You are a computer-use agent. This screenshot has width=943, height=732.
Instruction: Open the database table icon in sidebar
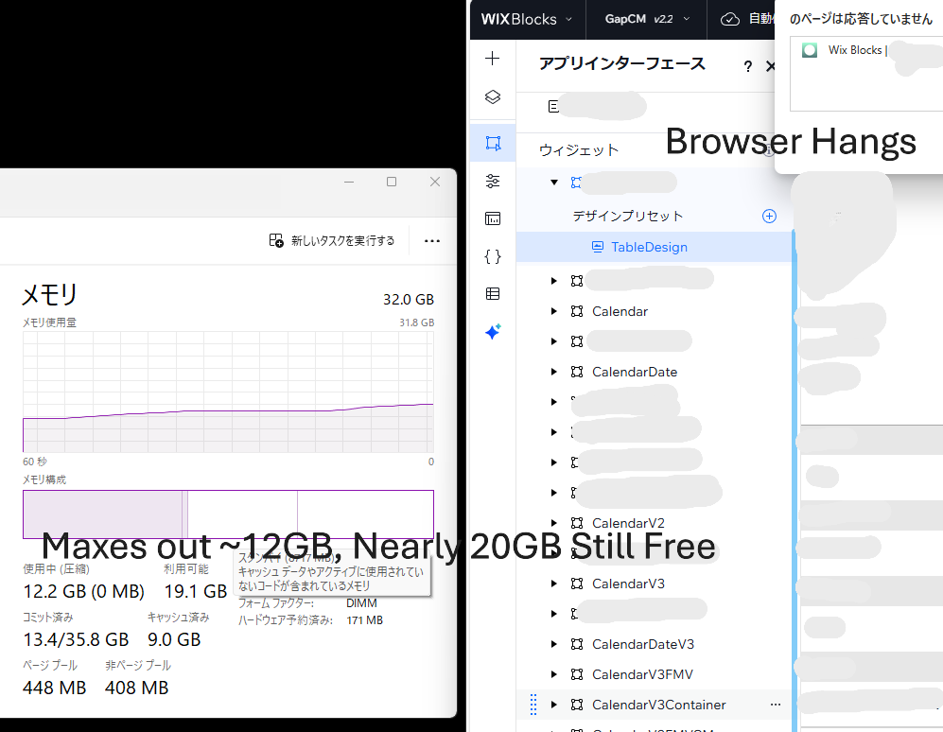[x=493, y=293]
